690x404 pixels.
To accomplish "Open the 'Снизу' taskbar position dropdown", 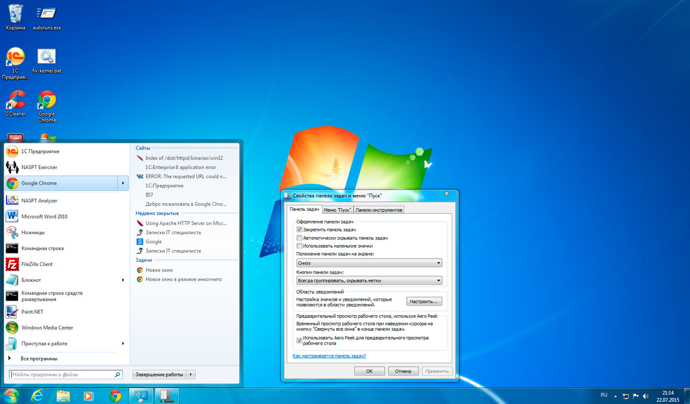I will (369, 263).
